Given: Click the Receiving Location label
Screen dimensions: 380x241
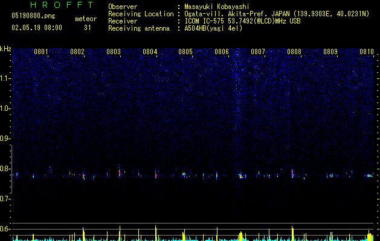Looking at the screenshot, I should [x=141, y=14].
